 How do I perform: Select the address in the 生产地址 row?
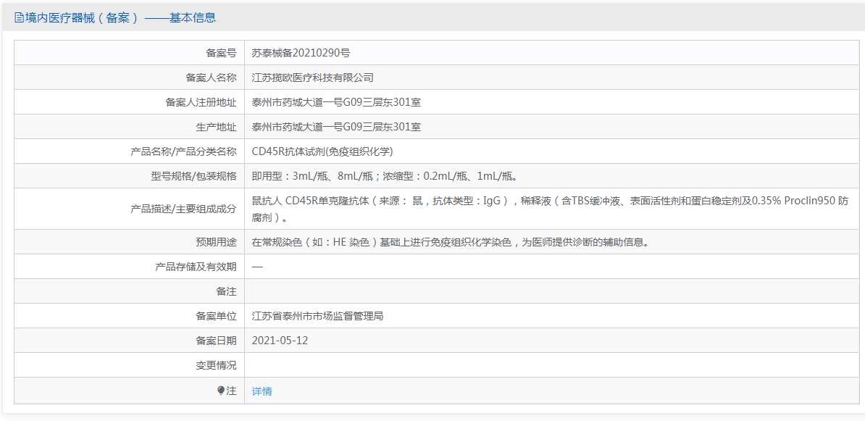tap(337, 127)
